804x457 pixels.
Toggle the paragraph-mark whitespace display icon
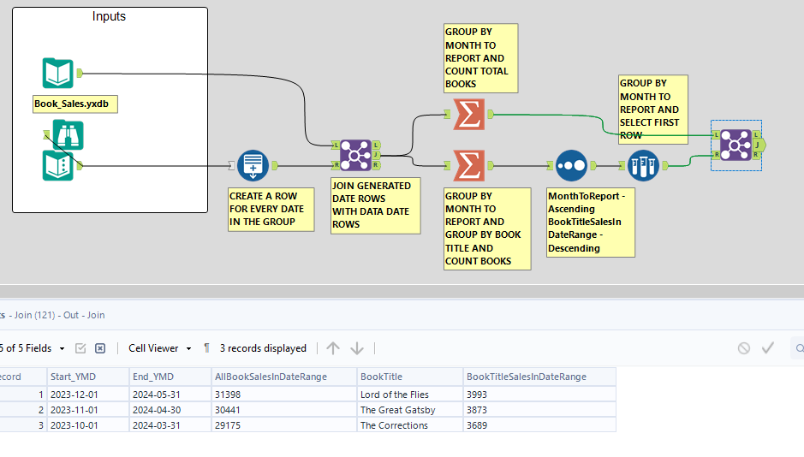(206, 348)
